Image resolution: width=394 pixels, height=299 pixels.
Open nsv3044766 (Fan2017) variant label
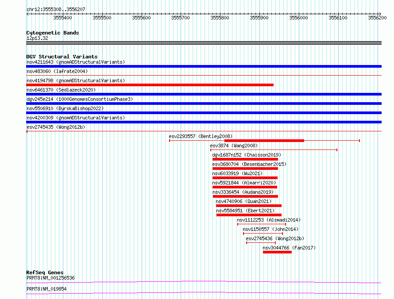point(289,248)
